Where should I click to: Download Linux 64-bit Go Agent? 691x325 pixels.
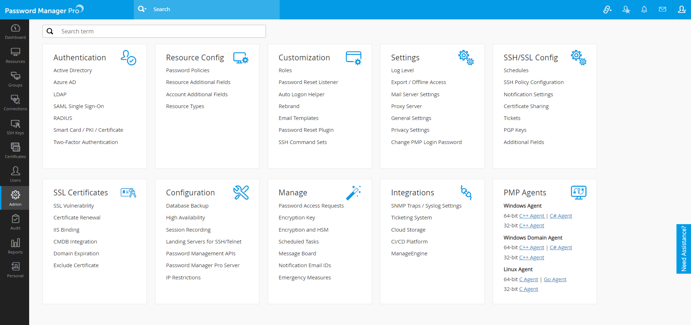[x=555, y=279]
